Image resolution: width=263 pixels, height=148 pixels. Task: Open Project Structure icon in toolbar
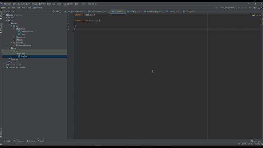pos(254,8)
